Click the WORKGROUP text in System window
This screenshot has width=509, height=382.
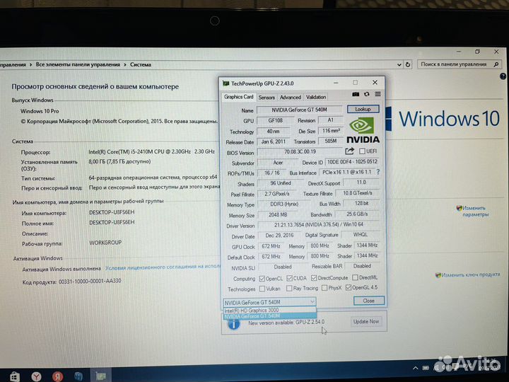(105, 243)
